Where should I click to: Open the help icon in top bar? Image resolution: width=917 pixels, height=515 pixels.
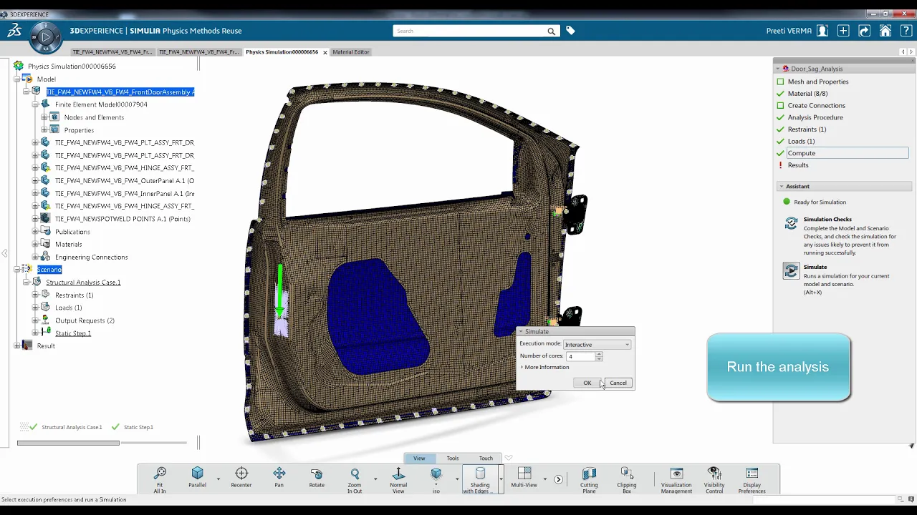pos(906,31)
